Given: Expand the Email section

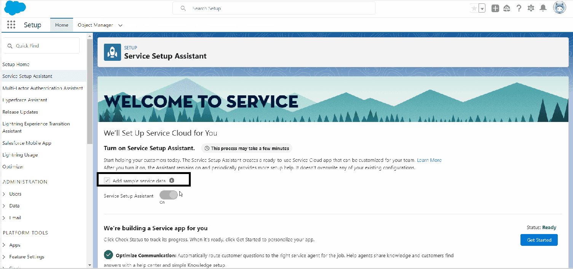Looking at the screenshot, I should coord(4,218).
